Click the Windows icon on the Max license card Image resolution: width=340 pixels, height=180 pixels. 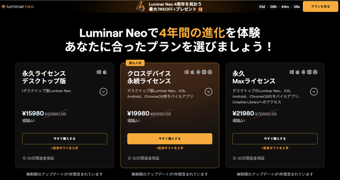click(292, 72)
